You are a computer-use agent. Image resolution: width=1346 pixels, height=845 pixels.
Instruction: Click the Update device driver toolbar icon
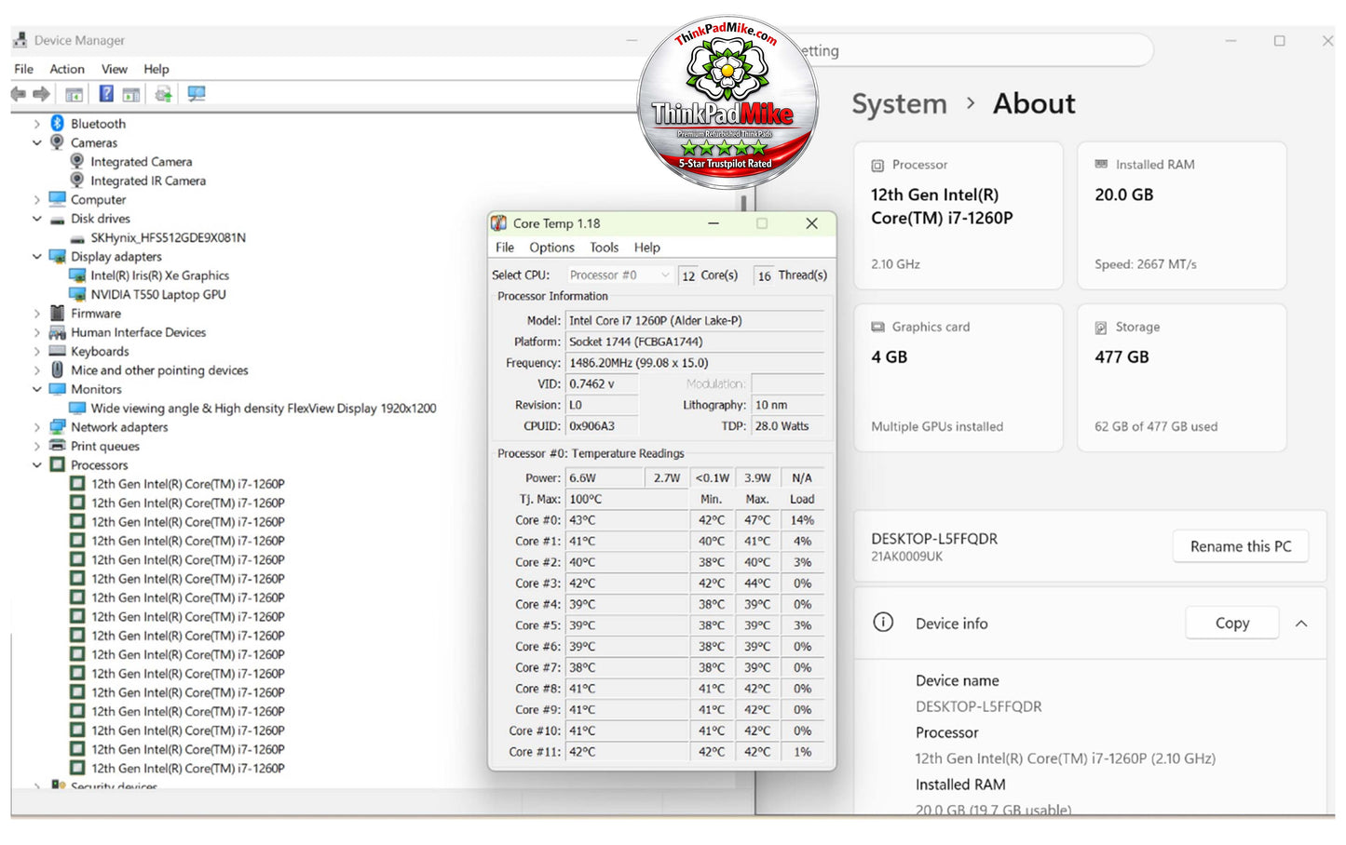pos(164,94)
